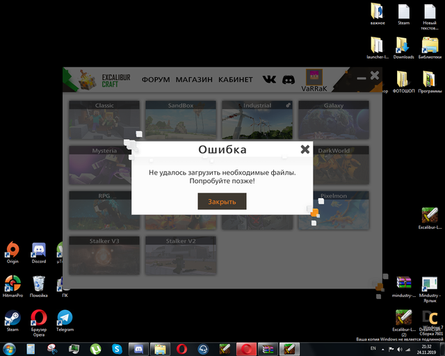Screen dimensions: 445x356
Task: Open the Библиотеки desktop icon
Action: (x=430, y=48)
